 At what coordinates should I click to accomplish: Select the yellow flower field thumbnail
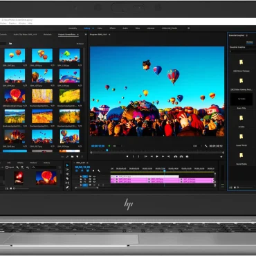(x=69, y=96)
